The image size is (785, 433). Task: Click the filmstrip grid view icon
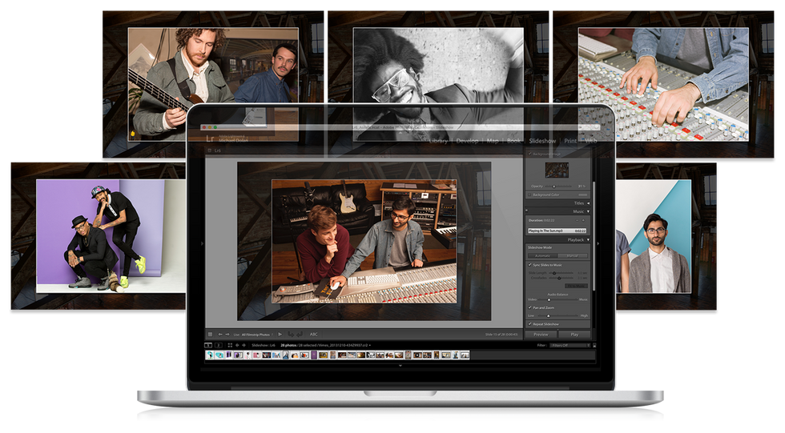(231, 346)
